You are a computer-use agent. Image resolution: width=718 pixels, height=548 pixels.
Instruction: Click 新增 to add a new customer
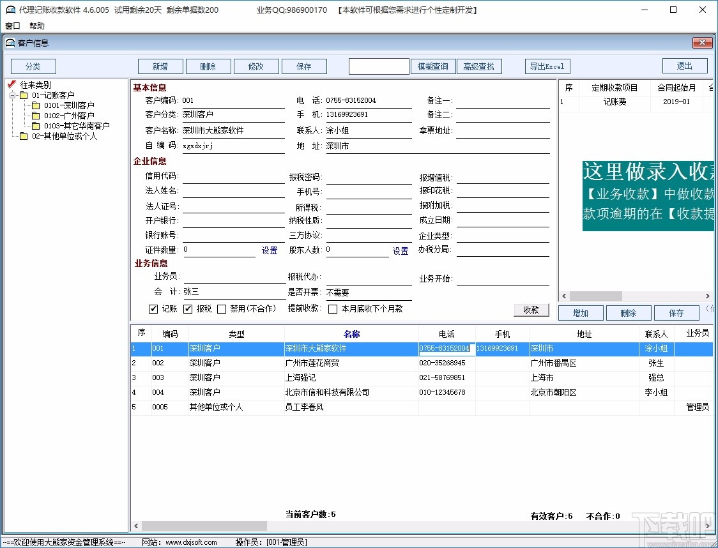point(160,66)
